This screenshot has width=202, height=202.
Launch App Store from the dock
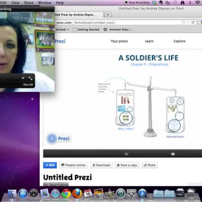coord(23,194)
